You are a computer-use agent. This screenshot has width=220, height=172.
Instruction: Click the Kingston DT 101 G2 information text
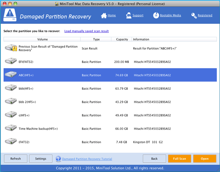148,142
